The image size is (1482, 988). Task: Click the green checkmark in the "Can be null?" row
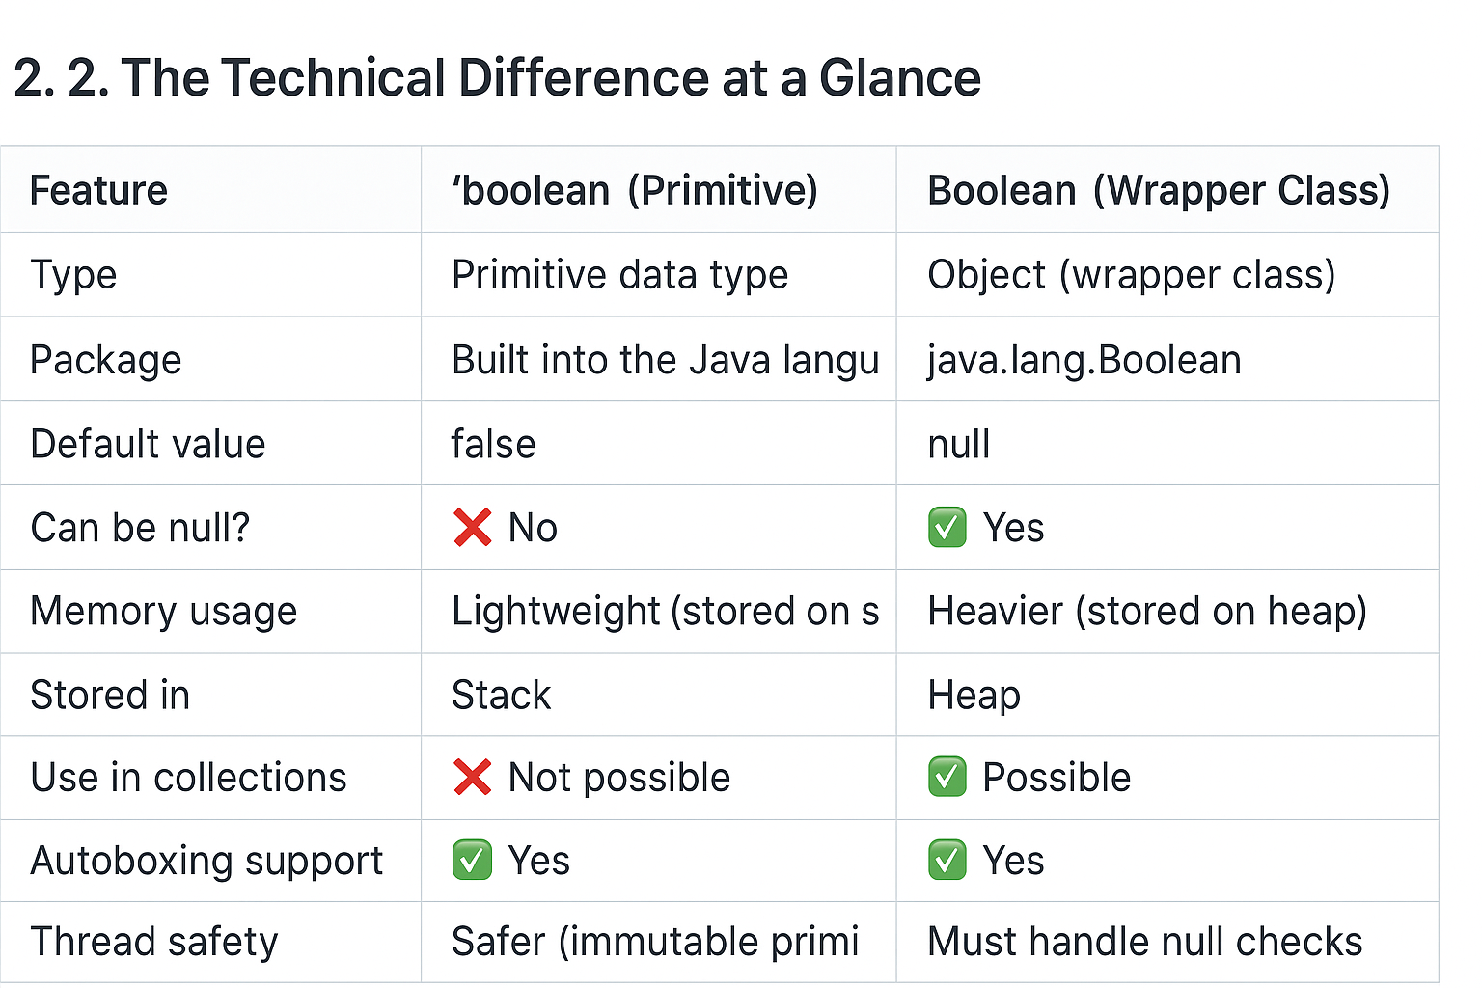click(x=947, y=528)
